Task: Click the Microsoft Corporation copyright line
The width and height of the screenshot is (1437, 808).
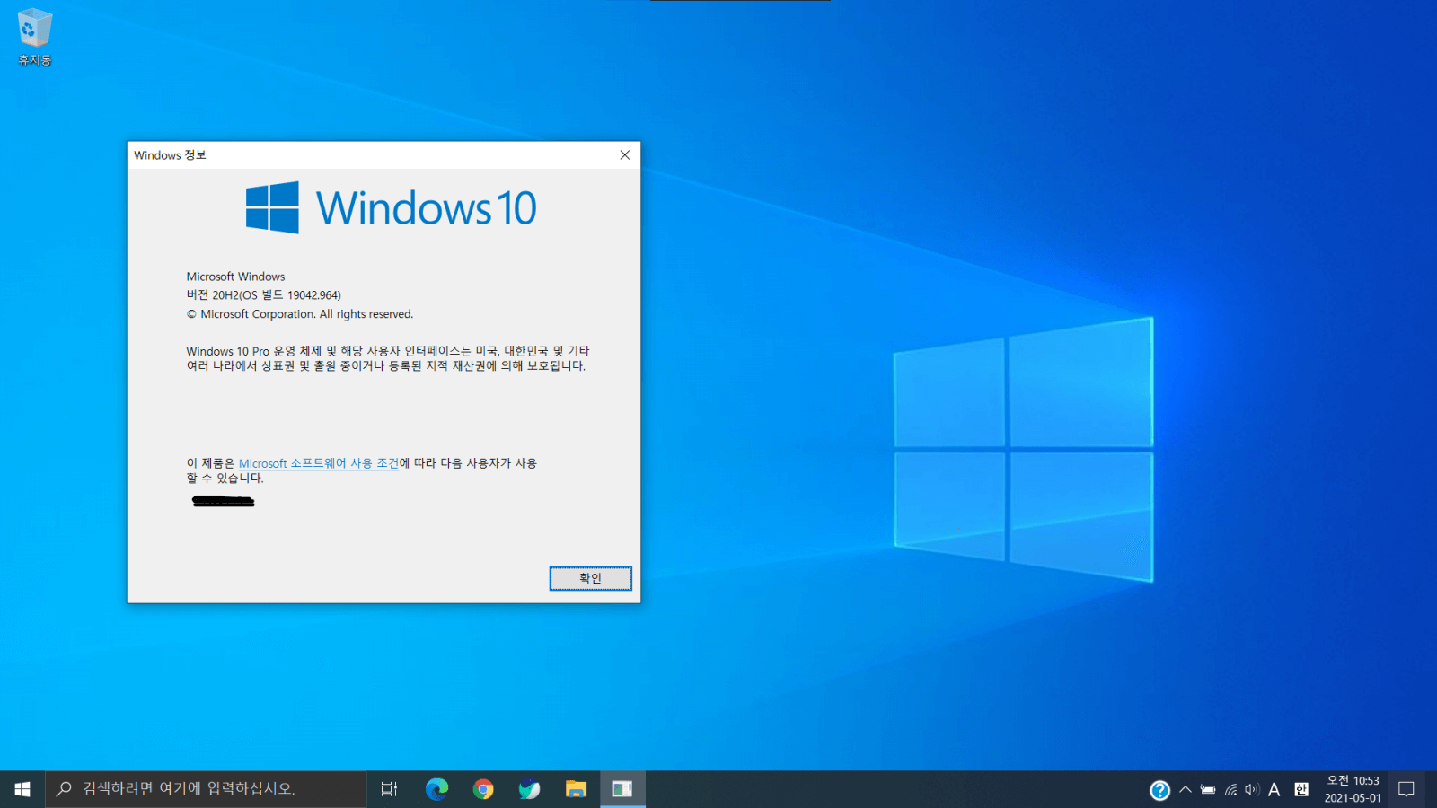Action: click(x=300, y=314)
